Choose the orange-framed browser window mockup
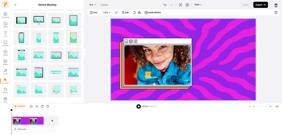Viewport: 282px width, 135px height. click(x=73, y=55)
